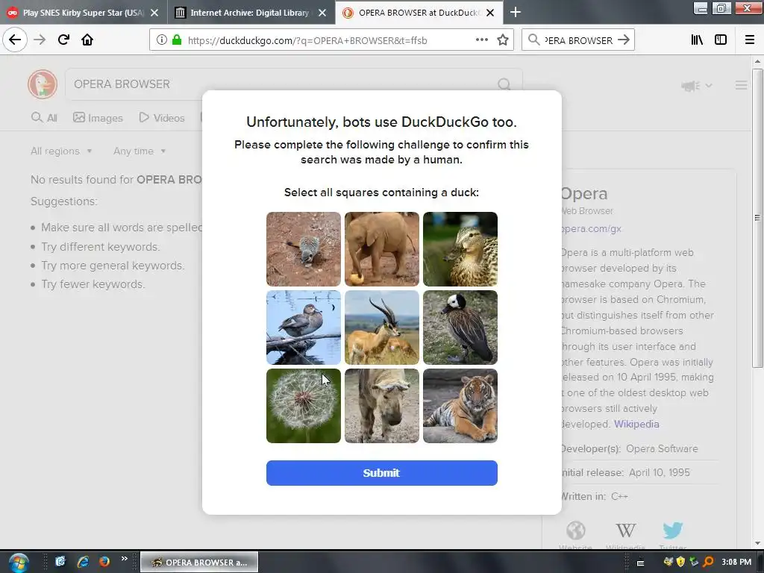Click the Twitter bird icon
764x573 pixels.
tap(673, 530)
